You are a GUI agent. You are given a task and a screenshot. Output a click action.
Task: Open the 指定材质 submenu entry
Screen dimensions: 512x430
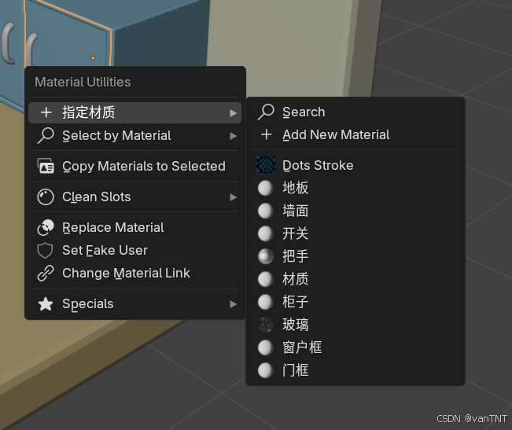(x=134, y=112)
